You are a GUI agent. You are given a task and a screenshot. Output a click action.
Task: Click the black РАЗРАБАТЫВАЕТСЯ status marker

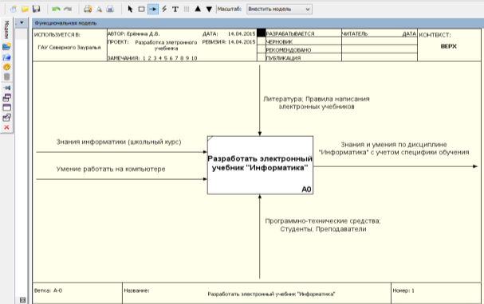[262, 33]
